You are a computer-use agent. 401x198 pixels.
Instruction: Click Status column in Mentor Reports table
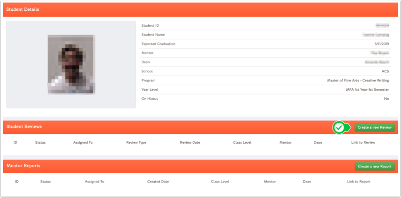click(45, 182)
